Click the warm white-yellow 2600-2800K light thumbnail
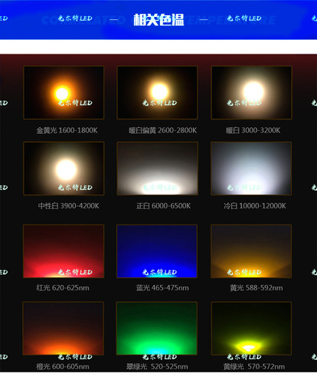 point(157,93)
